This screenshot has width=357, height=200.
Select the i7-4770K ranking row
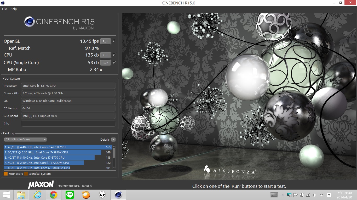(x=58, y=147)
